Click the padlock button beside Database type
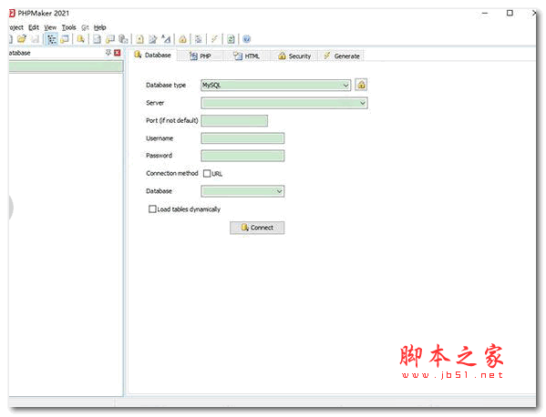The height and width of the screenshot is (417, 546). (362, 85)
